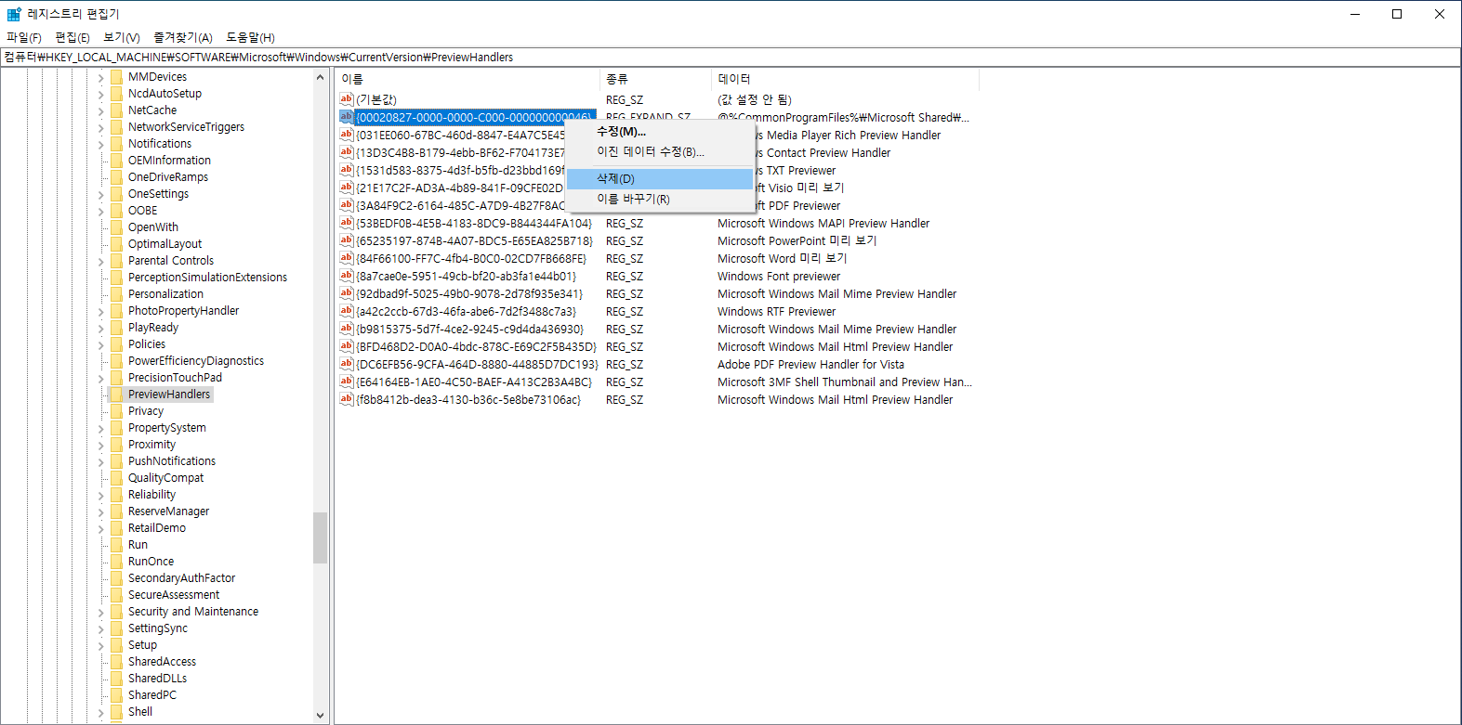The width and height of the screenshot is (1462, 725).
Task: Click the folder icon next to OOBE
Action: [x=116, y=211]
